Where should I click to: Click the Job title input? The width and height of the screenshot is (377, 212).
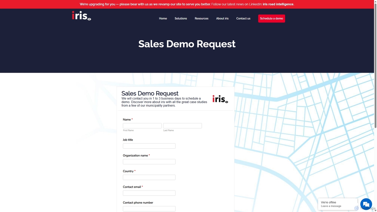click(149, 146)
